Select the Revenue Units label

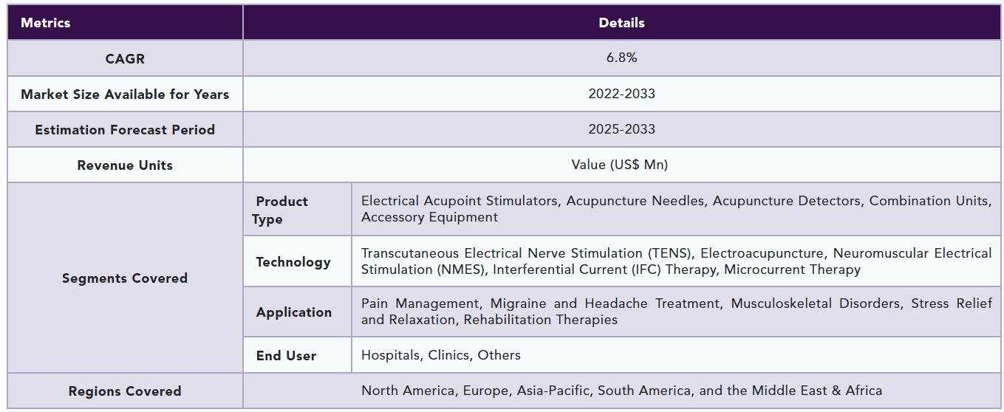pyautogui.click(x=125, y=165)
